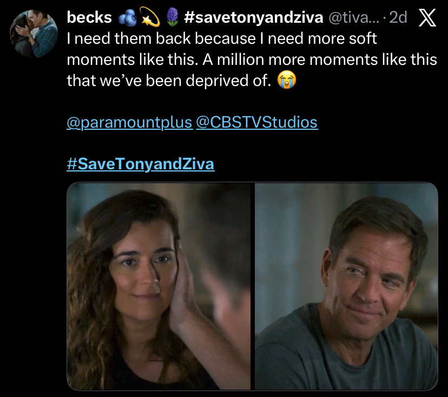
Task: Open the @paramountplus mention
Action: pyautogui.click(x=129, y=123)
